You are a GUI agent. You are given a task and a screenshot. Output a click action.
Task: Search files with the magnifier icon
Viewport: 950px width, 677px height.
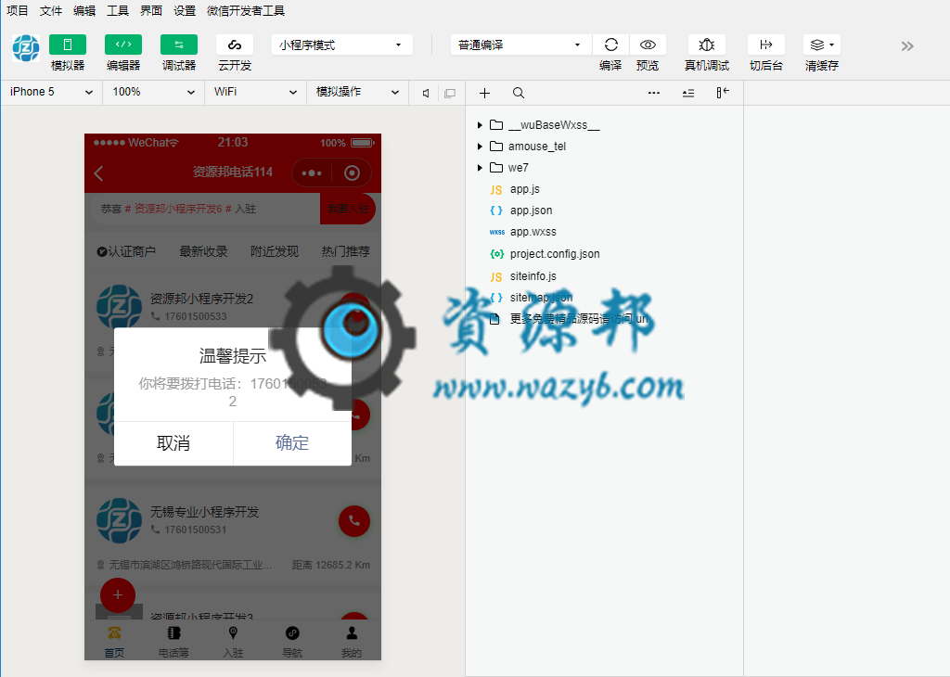(x=518, y=93)
